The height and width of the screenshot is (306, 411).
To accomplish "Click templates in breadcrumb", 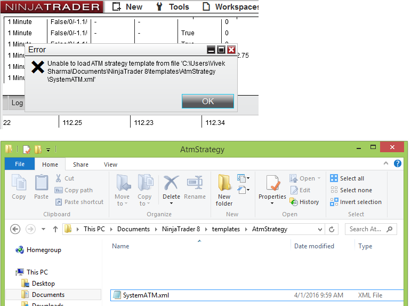I will (x=226, y=229).
